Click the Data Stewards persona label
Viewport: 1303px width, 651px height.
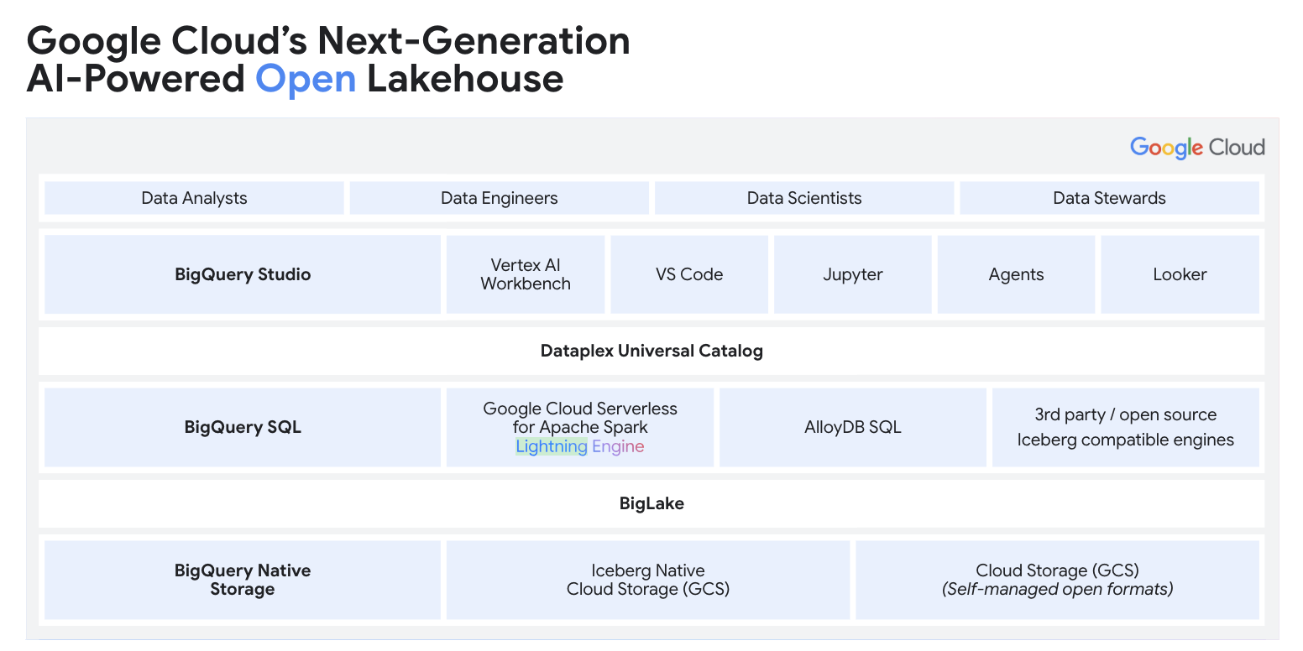coord(1109,198)
